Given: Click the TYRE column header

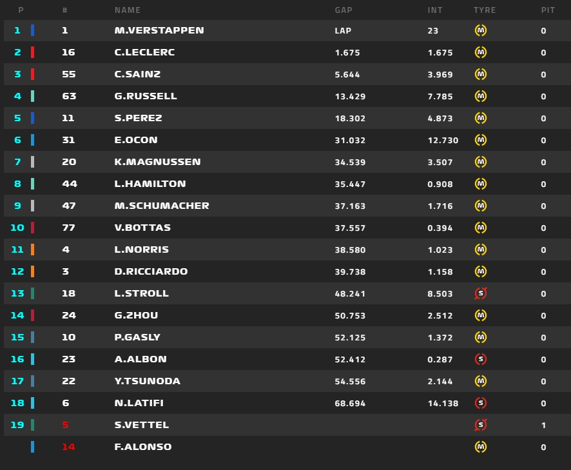Looking at the screenshot, I should (484, 10).
